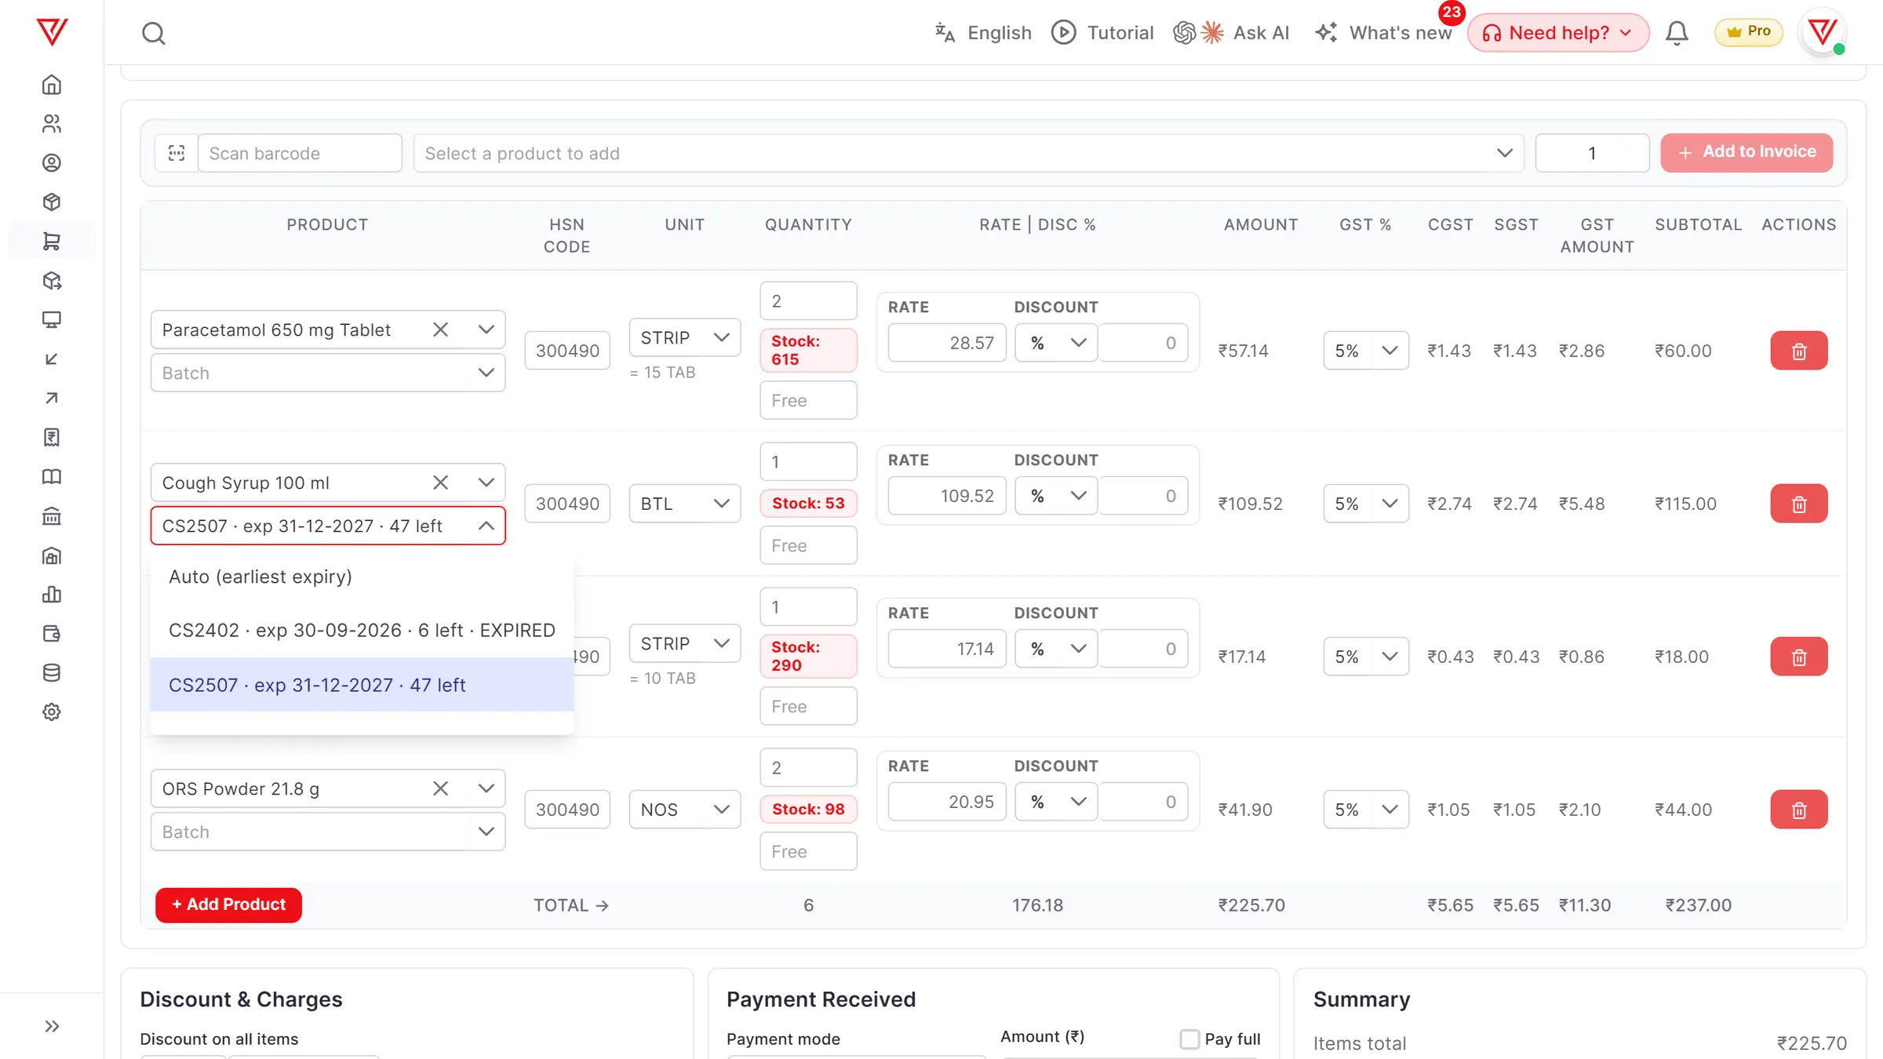Open the customers people icon in sidebar
The width and height of the screenshot is (1883, 1059).
[52, 124]
